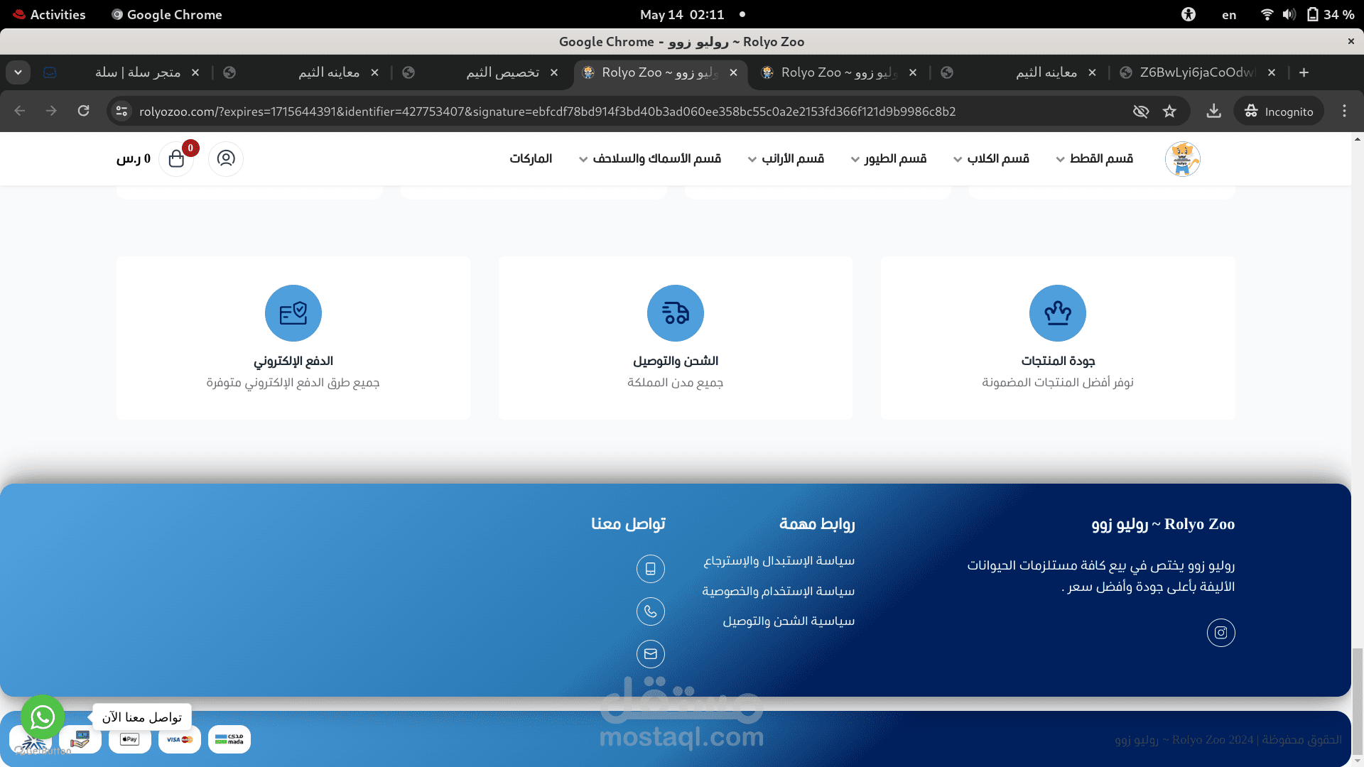Open سياسة الإستبدال والإسترجاع link
Image resolution: width=1364 pixels, height=767 pixels.
779,561
